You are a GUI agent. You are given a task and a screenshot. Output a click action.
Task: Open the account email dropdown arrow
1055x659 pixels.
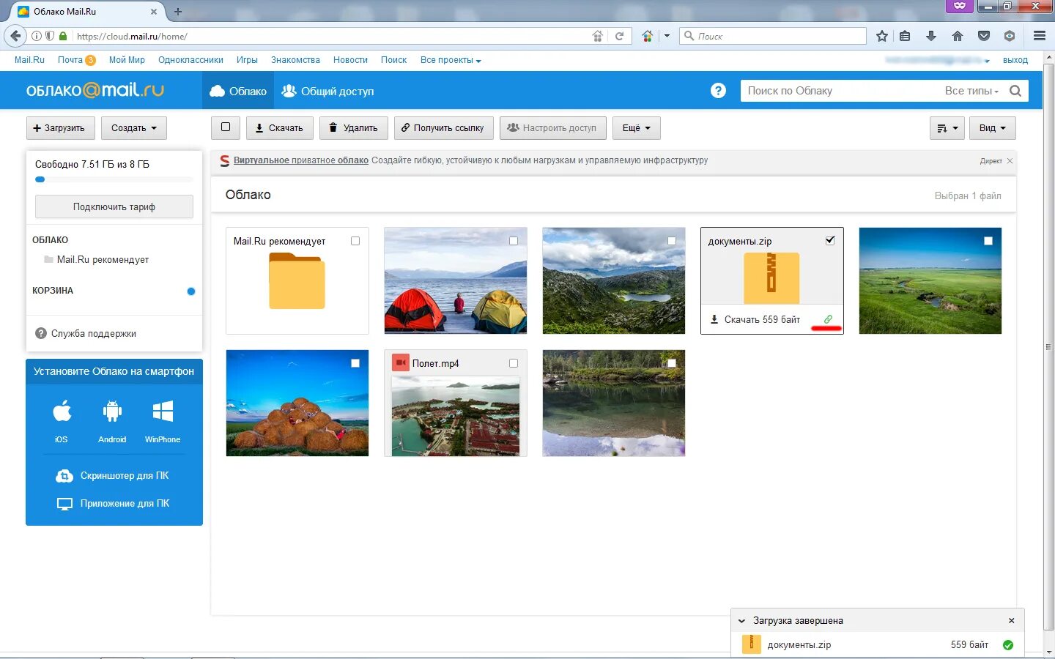tap(987, 61)
